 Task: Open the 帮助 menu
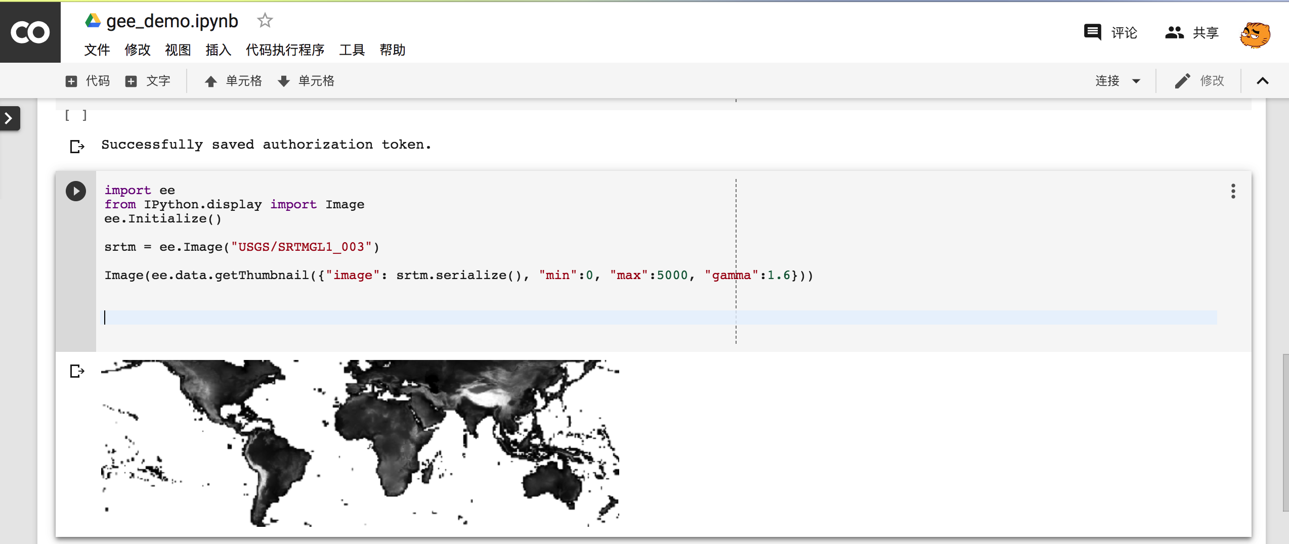tap(393, 50)
